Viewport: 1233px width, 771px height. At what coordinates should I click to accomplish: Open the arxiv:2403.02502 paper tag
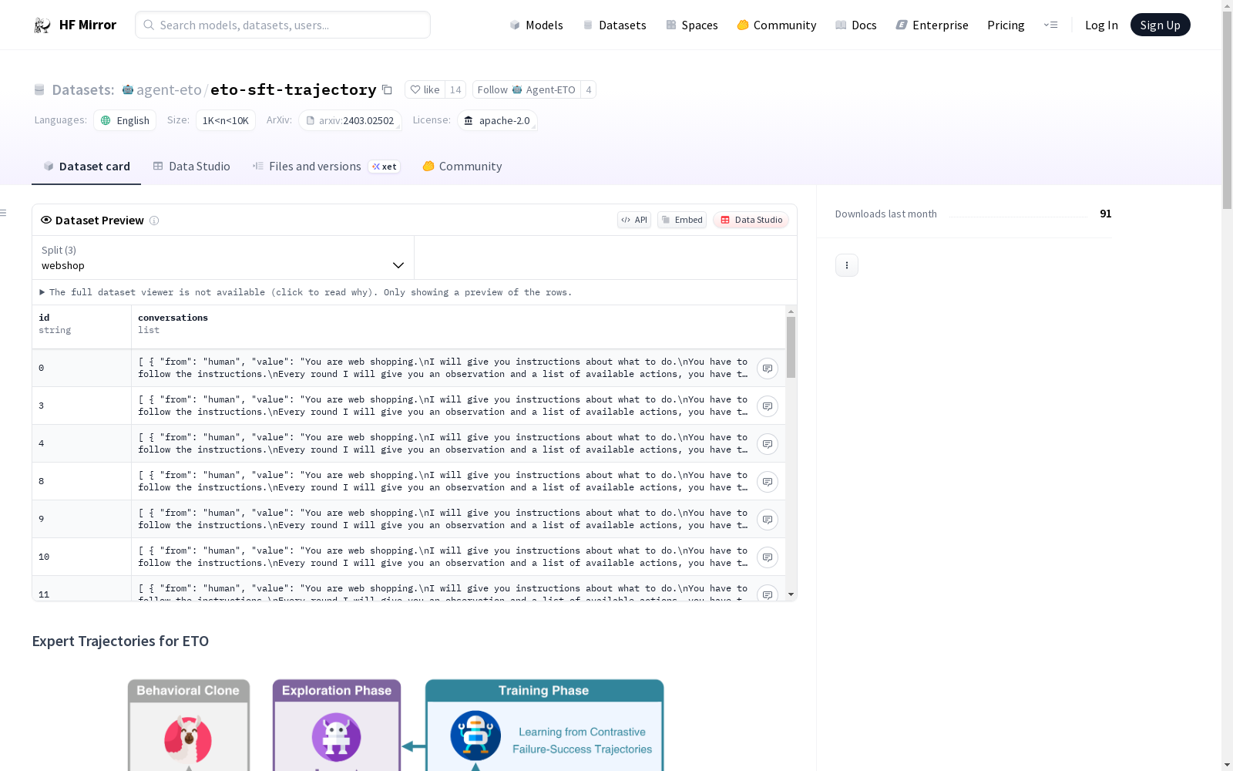pyautogui.click(x=350, y=121)
